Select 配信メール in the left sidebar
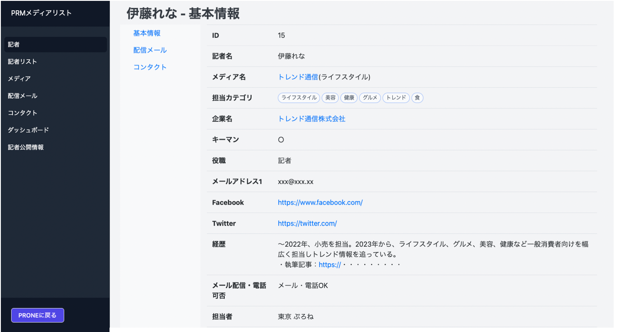 pyautogui.click(x=23, y=96)
